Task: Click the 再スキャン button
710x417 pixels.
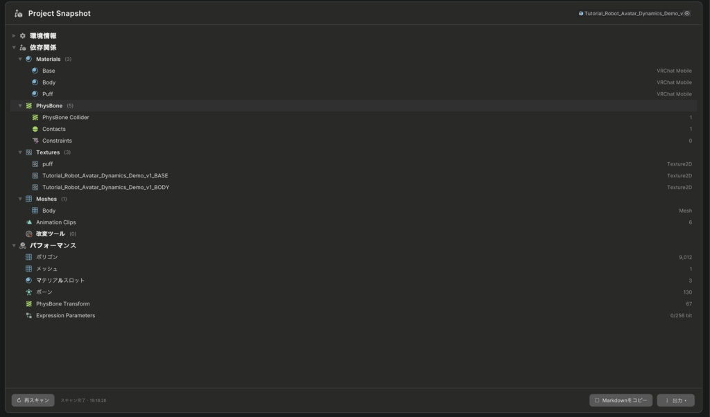Action: pyautogui.click(x=33, y=400)
